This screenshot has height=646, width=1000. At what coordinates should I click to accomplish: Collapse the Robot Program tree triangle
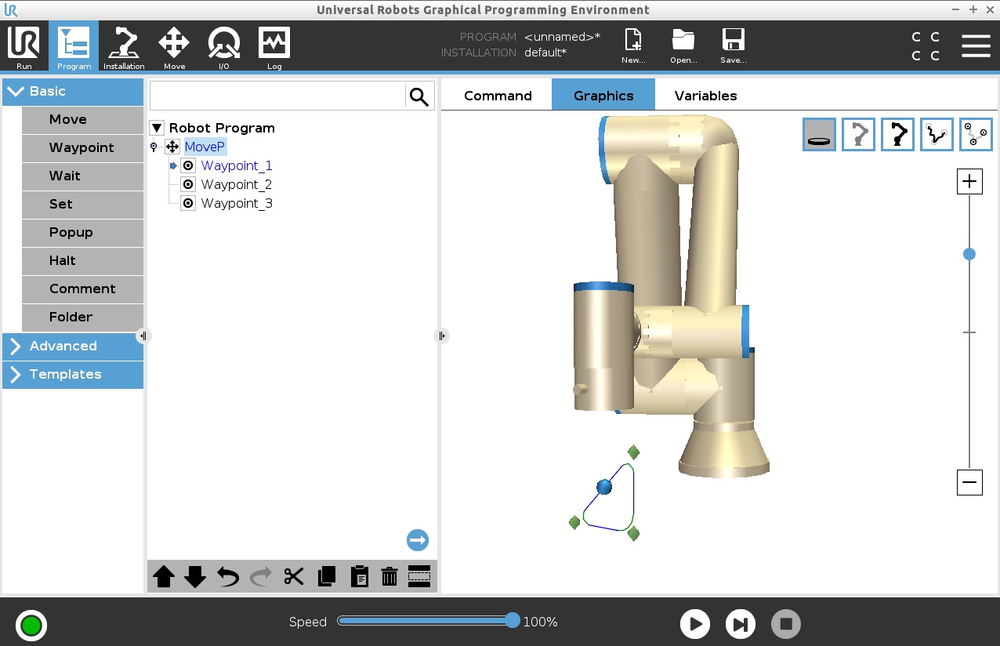(157, 128)
